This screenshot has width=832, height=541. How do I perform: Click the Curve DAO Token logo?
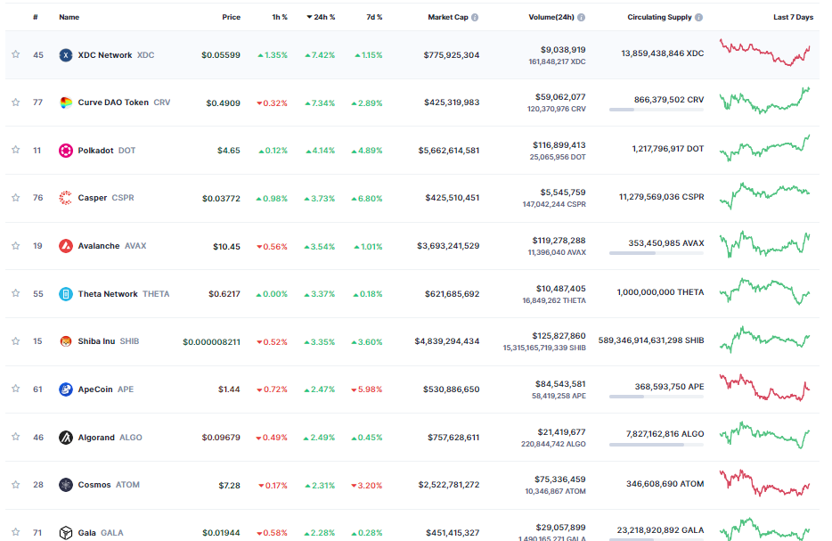(x=66, y=102)
